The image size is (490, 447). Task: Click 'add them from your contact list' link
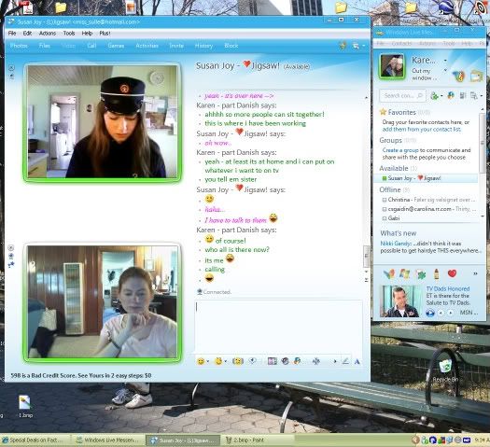point(421,129)
